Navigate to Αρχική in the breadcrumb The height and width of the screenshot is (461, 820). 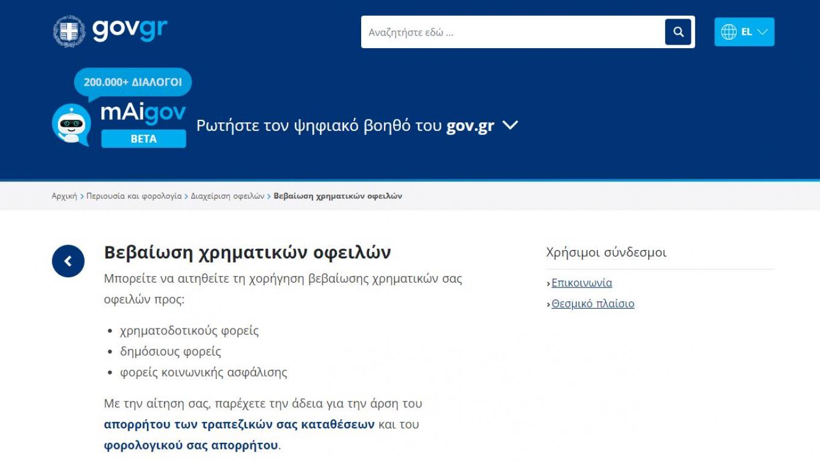click(x=65, y=196)
